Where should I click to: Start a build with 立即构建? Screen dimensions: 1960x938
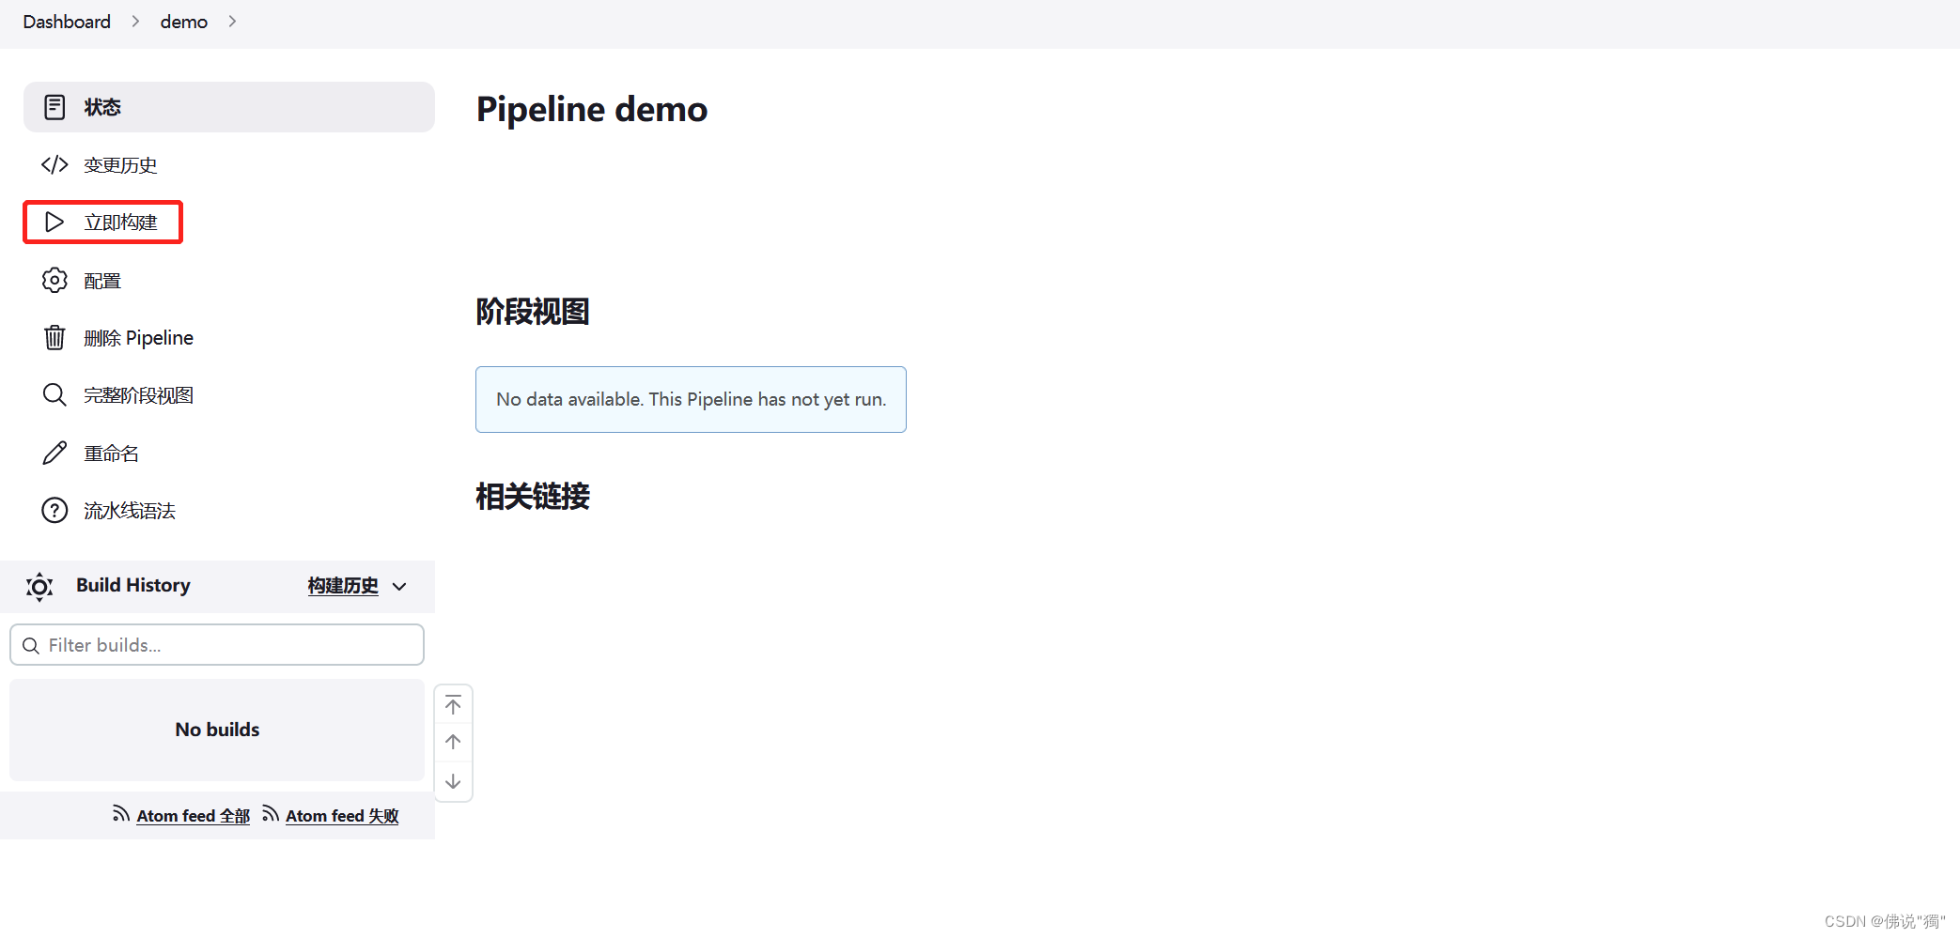120,223
